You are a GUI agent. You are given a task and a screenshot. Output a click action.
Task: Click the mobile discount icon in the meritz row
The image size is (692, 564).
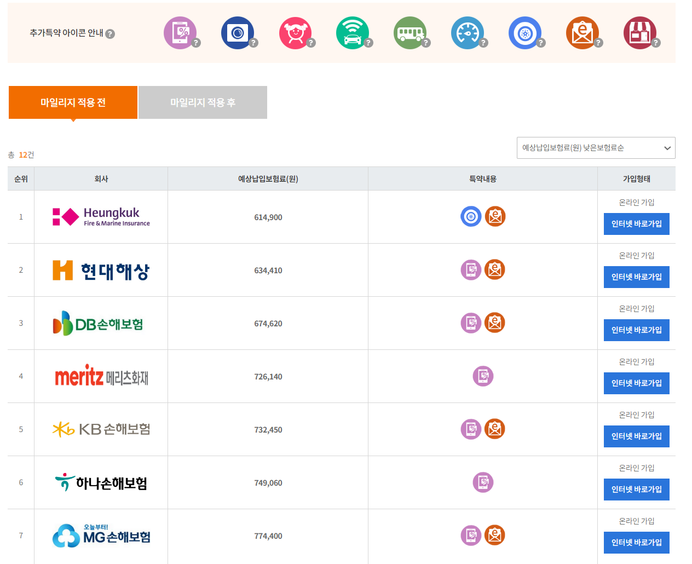[x=483, y=376]
